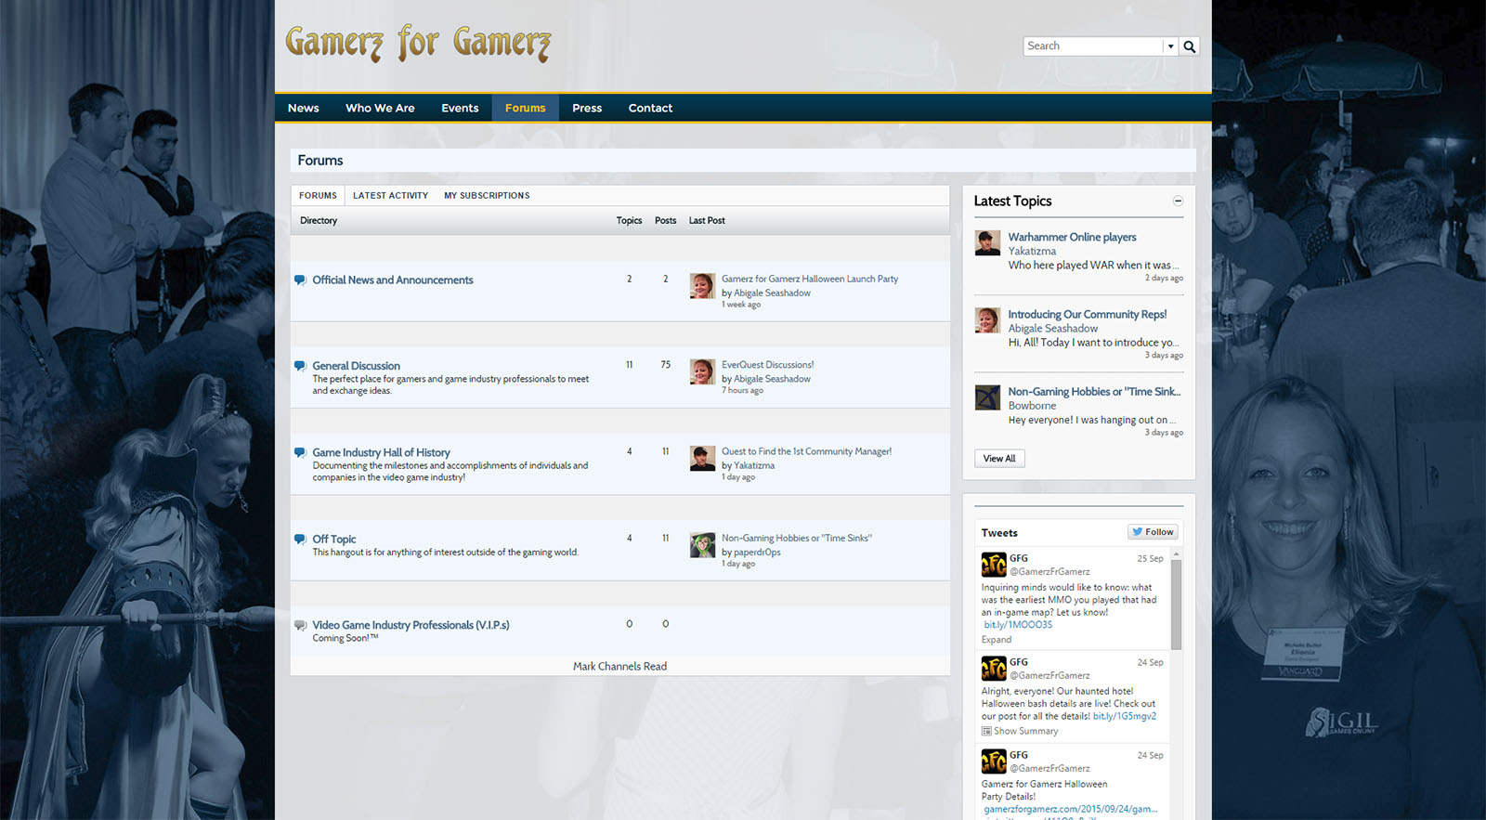Screen dimensions: 1486x820
Task: Collapse the Latest Topics panel
Action: pos(1178,201)
